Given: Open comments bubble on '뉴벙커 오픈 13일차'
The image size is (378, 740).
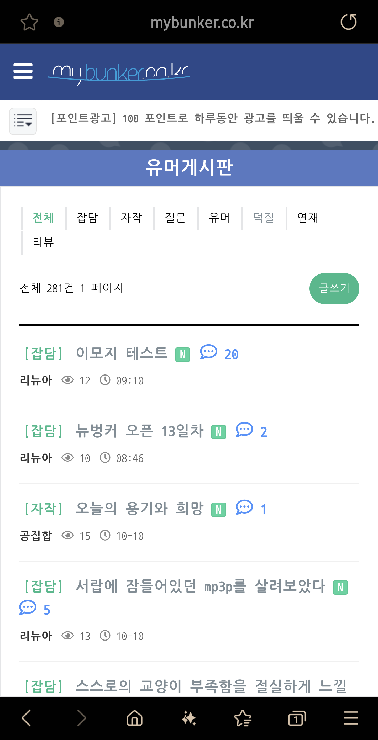Looking at the screenshot, I should (x=244, y=430).
